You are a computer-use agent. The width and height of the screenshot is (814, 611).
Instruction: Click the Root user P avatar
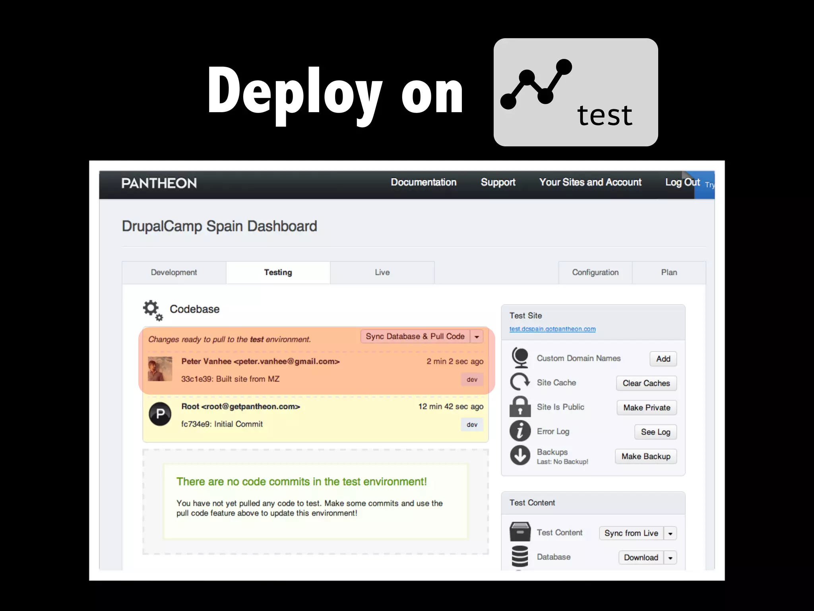160,414
